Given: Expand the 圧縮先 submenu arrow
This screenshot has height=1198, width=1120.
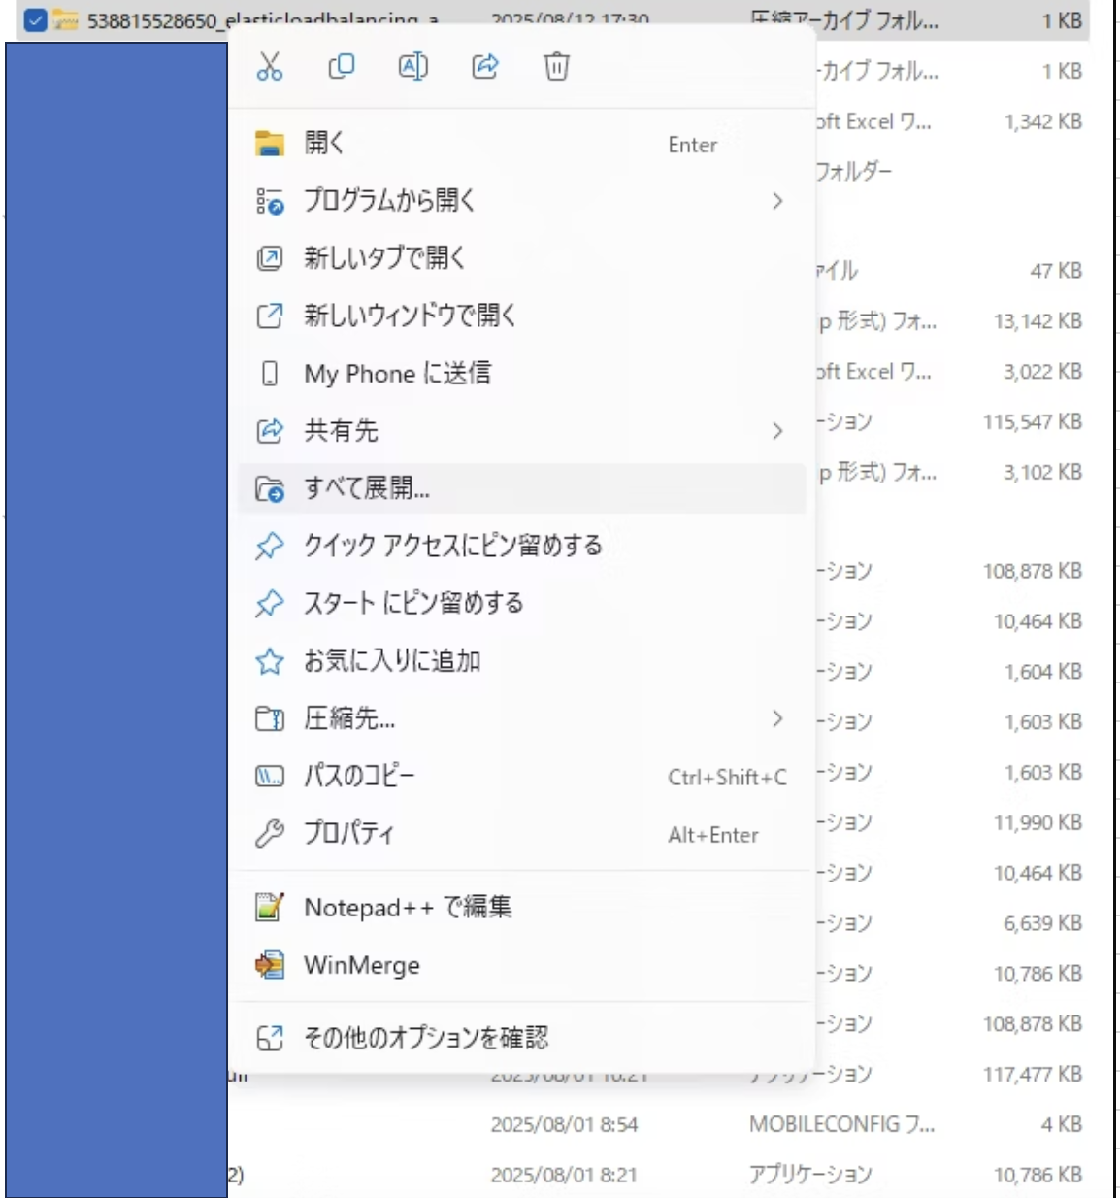Looking at the screenshot, I should [x=777, y=718].
